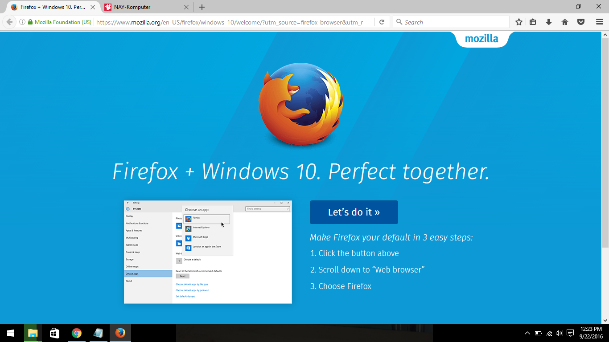The image size is (609, 342).
Task: Open File Explorer from the taskbar
Action: click(x=32, y=333)
